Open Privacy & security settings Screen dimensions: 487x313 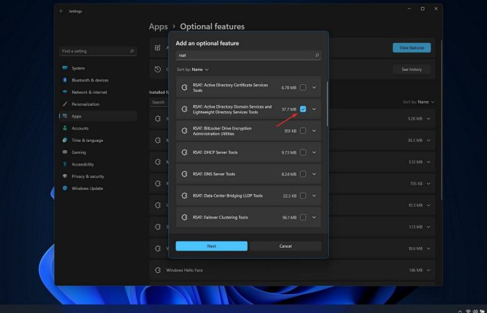coord(98,177)
